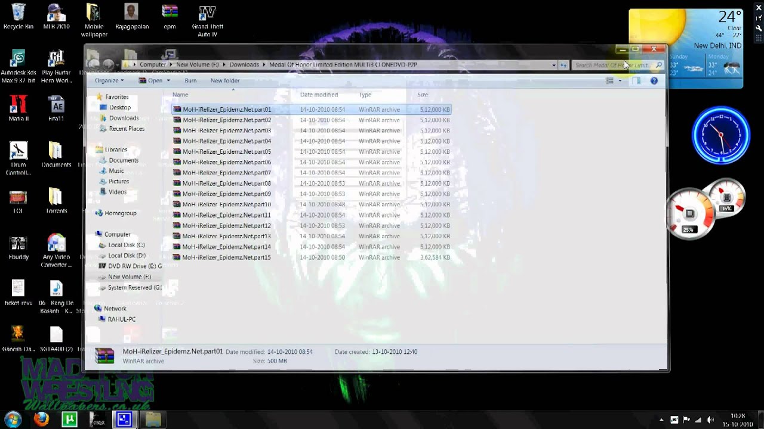Screen dimensions: 764x429
Task: Open Mobile wallpaper folder on desktop
Action: pos(94,20)
